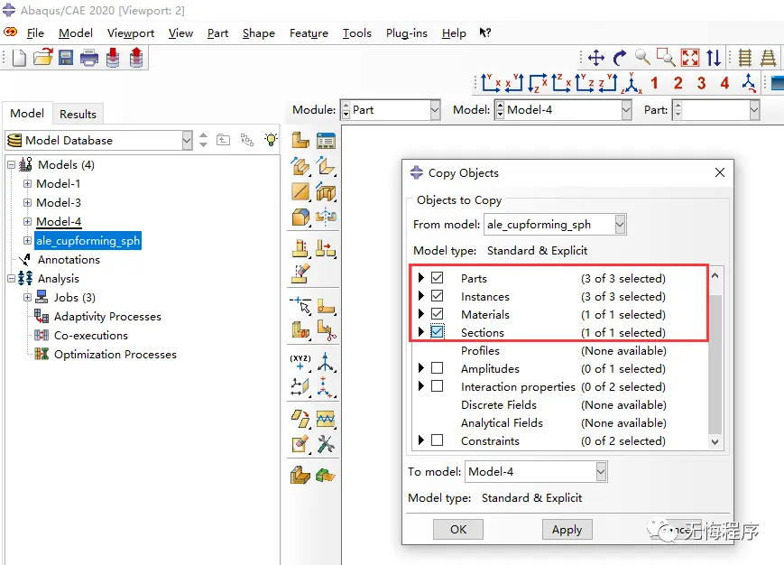Apply custom view number 3
The height and width of the screenshot is (565, 784).
[x=701, y=83]
